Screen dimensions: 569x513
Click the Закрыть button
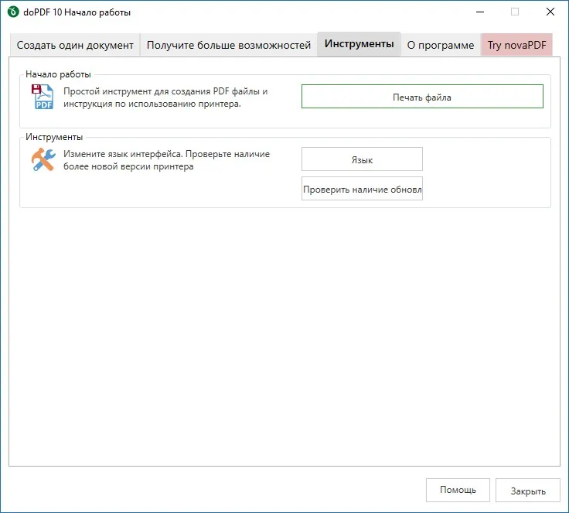528,491
